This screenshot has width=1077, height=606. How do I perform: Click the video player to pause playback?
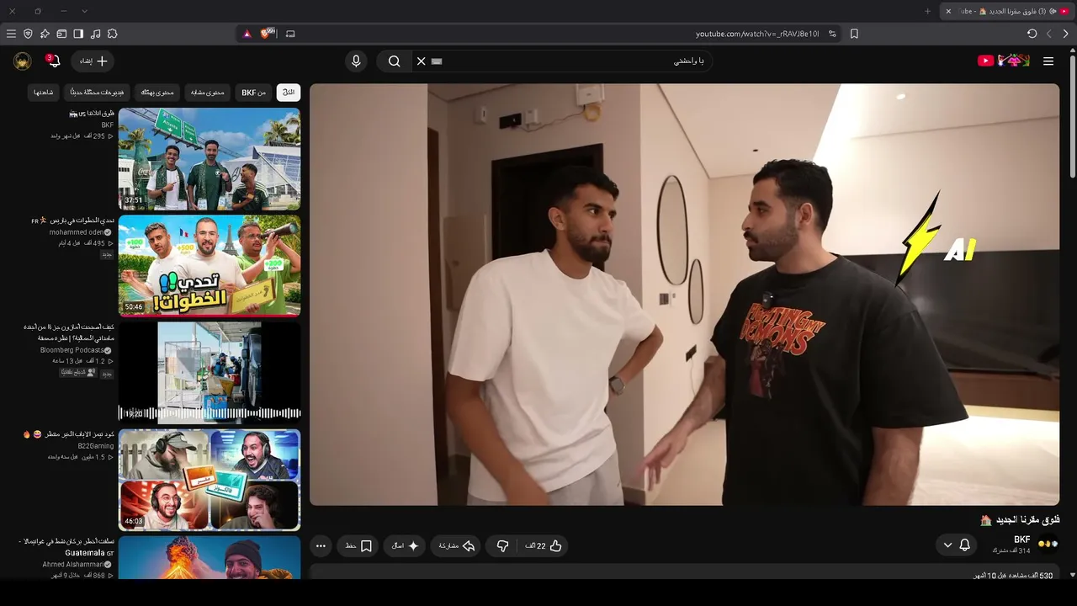click(x=684, y=295)
